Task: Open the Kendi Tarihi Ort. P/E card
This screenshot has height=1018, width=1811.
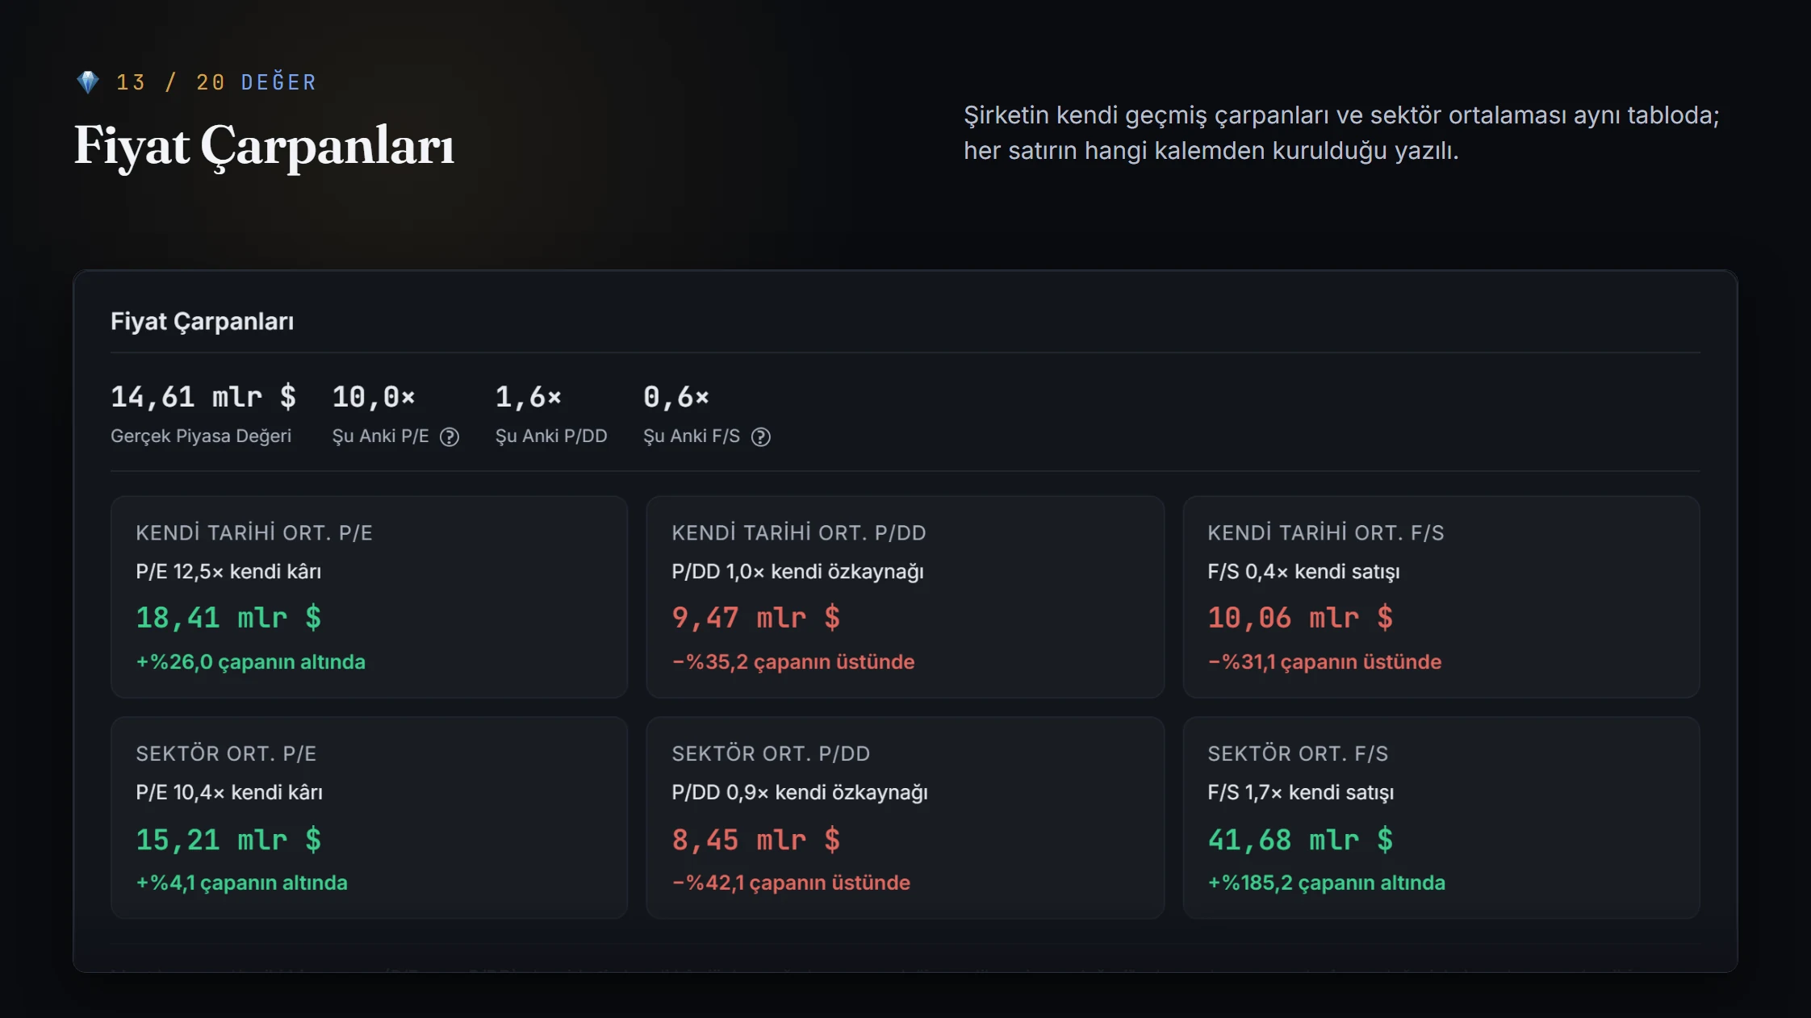Action: pyautogui.click(x=369, y=597)
